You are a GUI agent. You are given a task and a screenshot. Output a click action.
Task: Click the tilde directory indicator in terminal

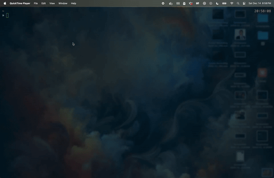(3, 11)
